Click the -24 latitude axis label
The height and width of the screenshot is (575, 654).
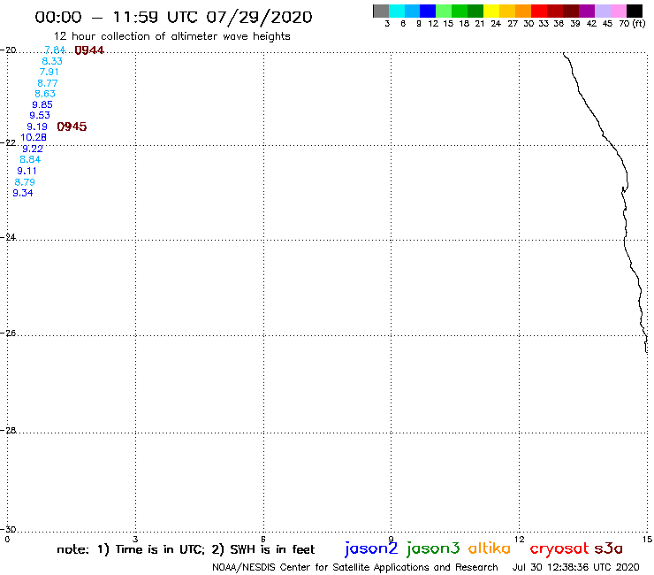tap(8, 237)
